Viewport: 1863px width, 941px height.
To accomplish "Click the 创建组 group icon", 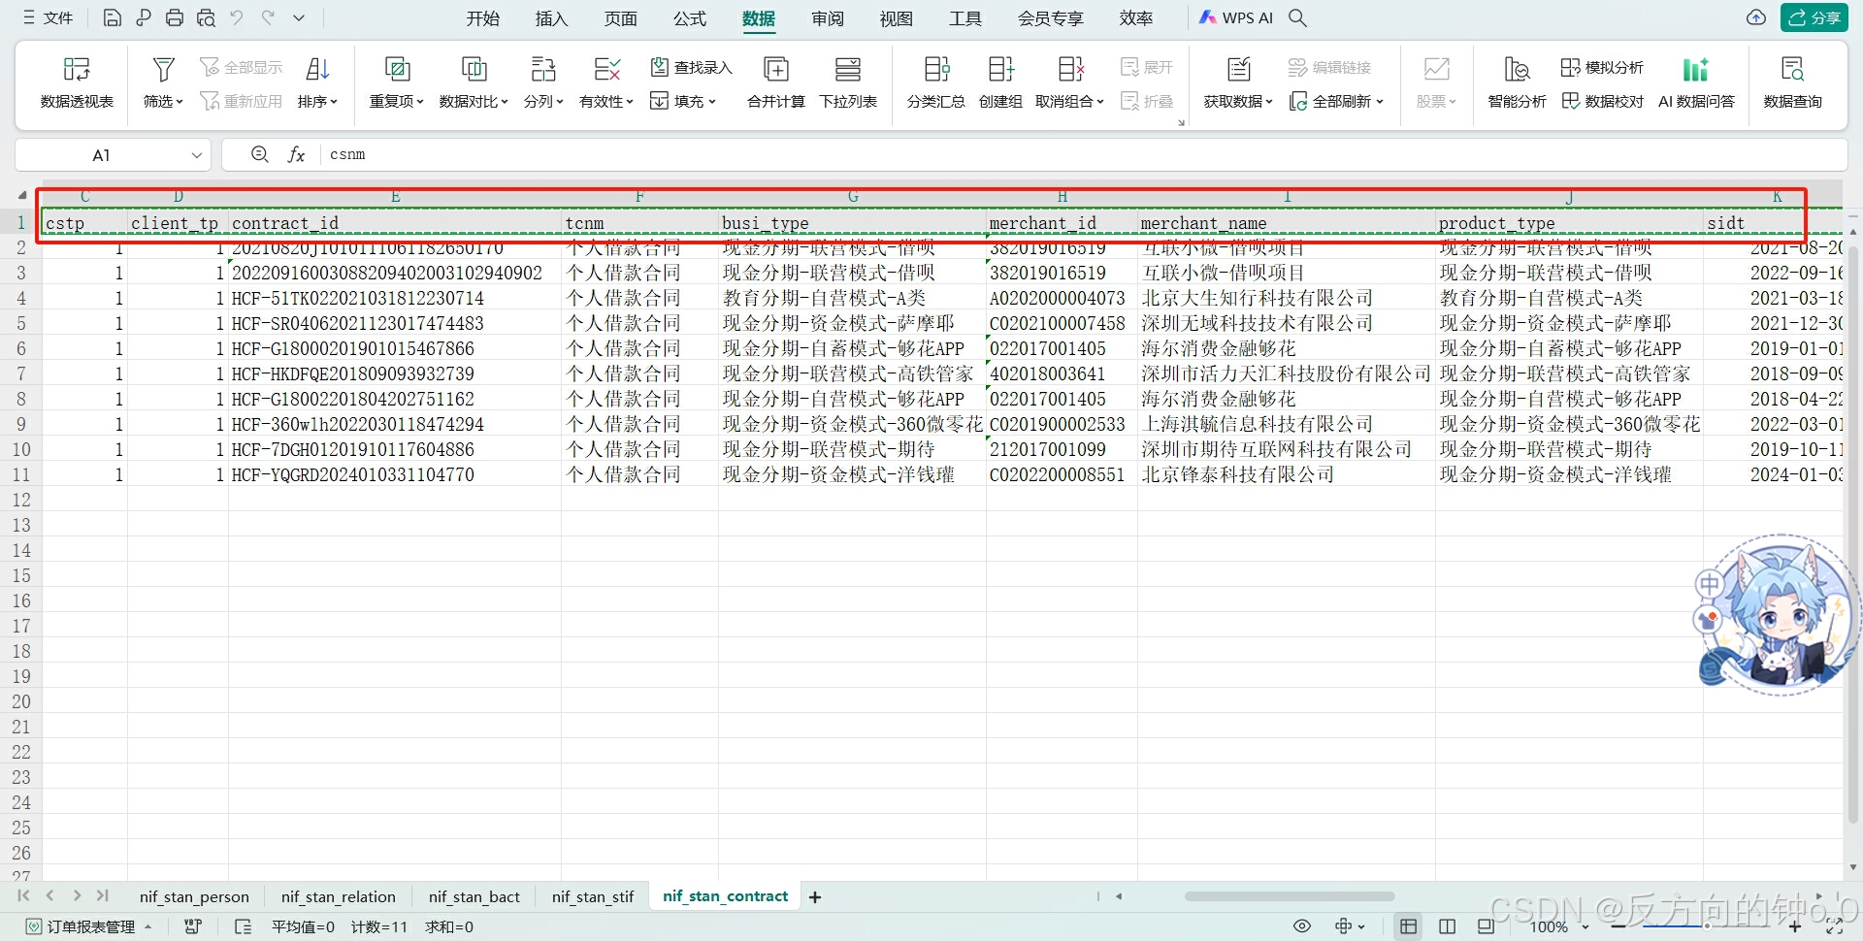I will pyautogui.click(x=1000, y=81).
